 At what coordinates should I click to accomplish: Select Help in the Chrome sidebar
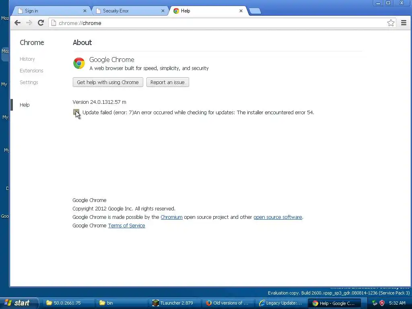pos(25,105)
